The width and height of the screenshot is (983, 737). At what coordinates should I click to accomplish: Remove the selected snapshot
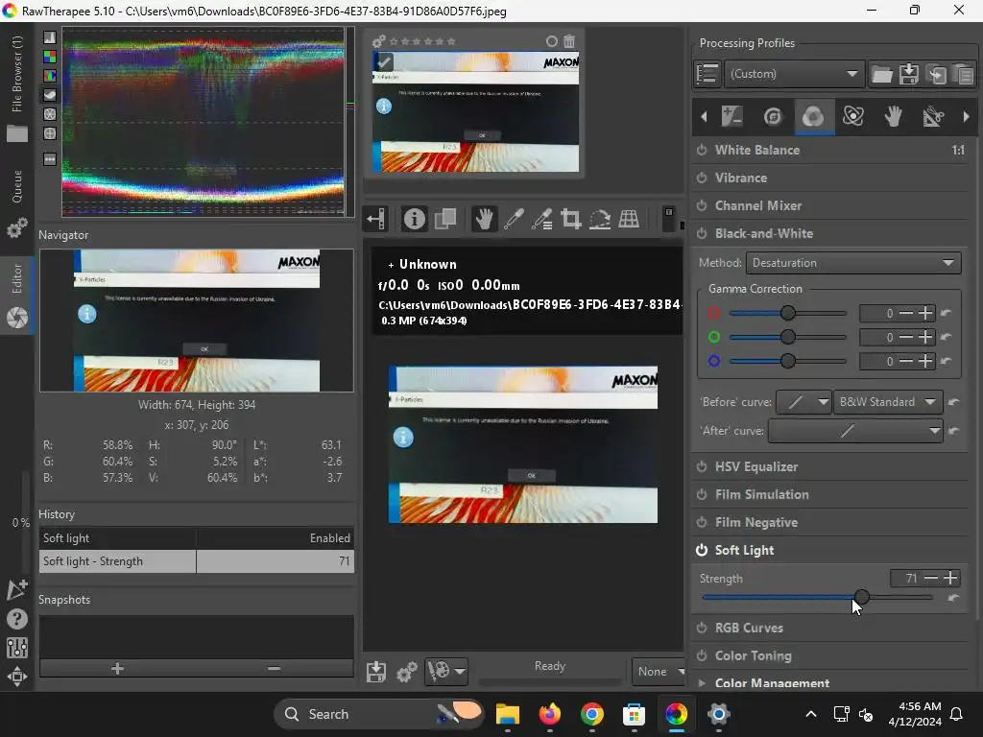tap(274, 669)
